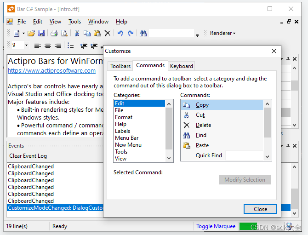
Task: Select the View category in list
Action: (139, 158)
